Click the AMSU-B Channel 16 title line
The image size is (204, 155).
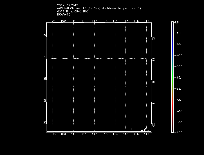(99, 8)
